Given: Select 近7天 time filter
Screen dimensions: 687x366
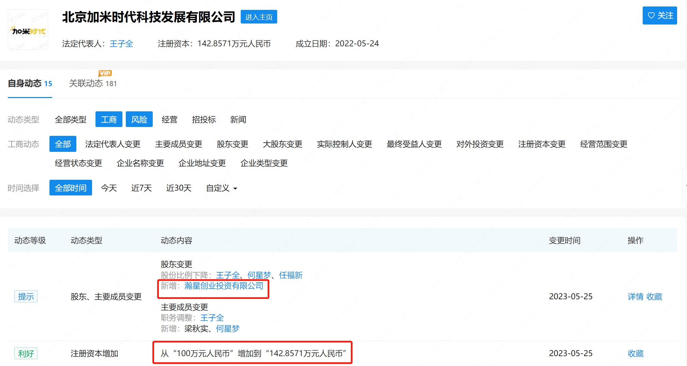Looking at the screenshot, I should [141, 188].
